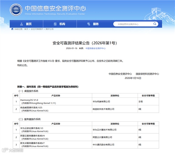Select the signature 国家保密科技测评中心
The width and height of the screenshot is (175, 154).
coord(147,74)
